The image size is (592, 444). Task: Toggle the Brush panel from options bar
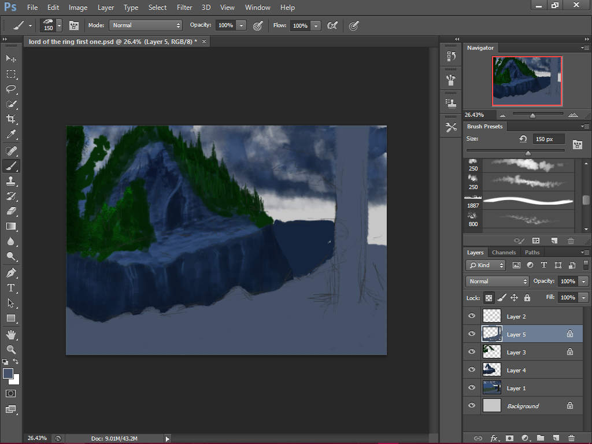(74, 25)
